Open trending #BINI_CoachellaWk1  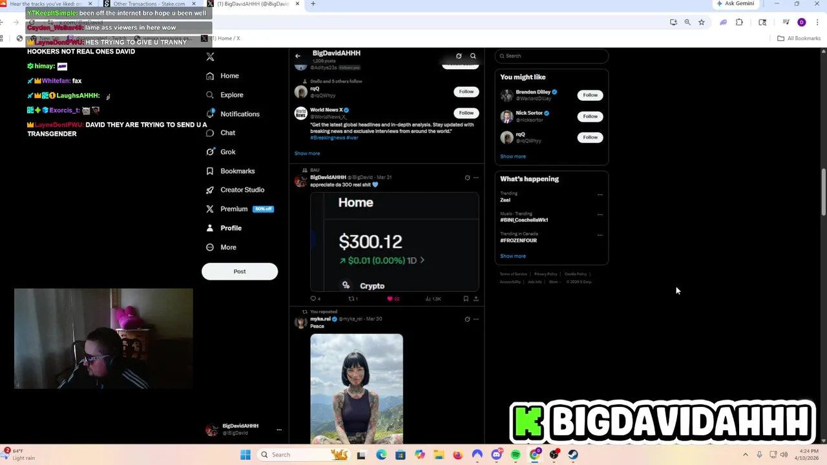(524, 220)
